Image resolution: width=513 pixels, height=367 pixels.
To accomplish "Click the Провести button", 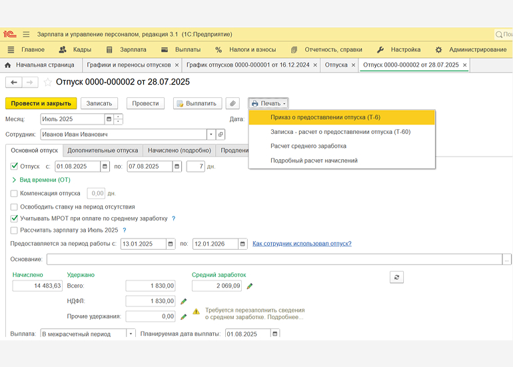I will coord(145,103).
